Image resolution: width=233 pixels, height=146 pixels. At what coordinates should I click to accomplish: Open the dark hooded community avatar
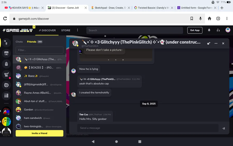(6, 132)
